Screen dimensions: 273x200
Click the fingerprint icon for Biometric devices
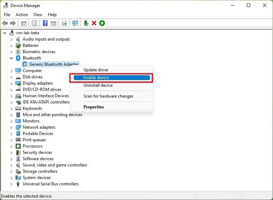coord(18,52)
